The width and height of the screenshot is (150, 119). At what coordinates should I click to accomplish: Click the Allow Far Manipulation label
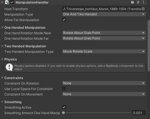click(22, 20)
